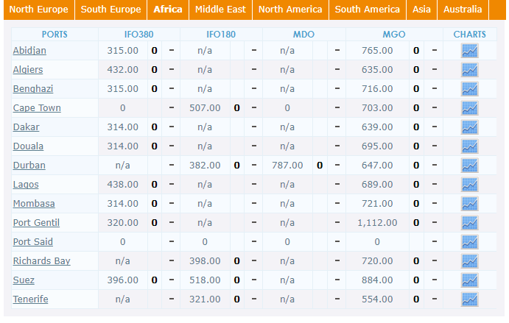Screen dimensions: 509x323
Task: View the price chart for Durban
Action: pos(469,166)
